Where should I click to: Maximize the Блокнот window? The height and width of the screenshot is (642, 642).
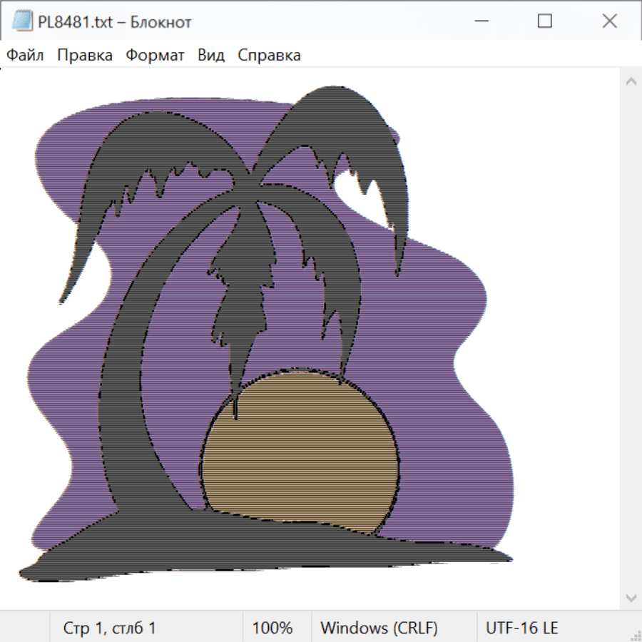545,21
